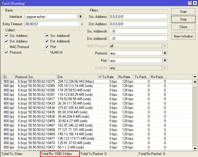
Task: Enable the VLAN Id checkbox
Action: 47,52
